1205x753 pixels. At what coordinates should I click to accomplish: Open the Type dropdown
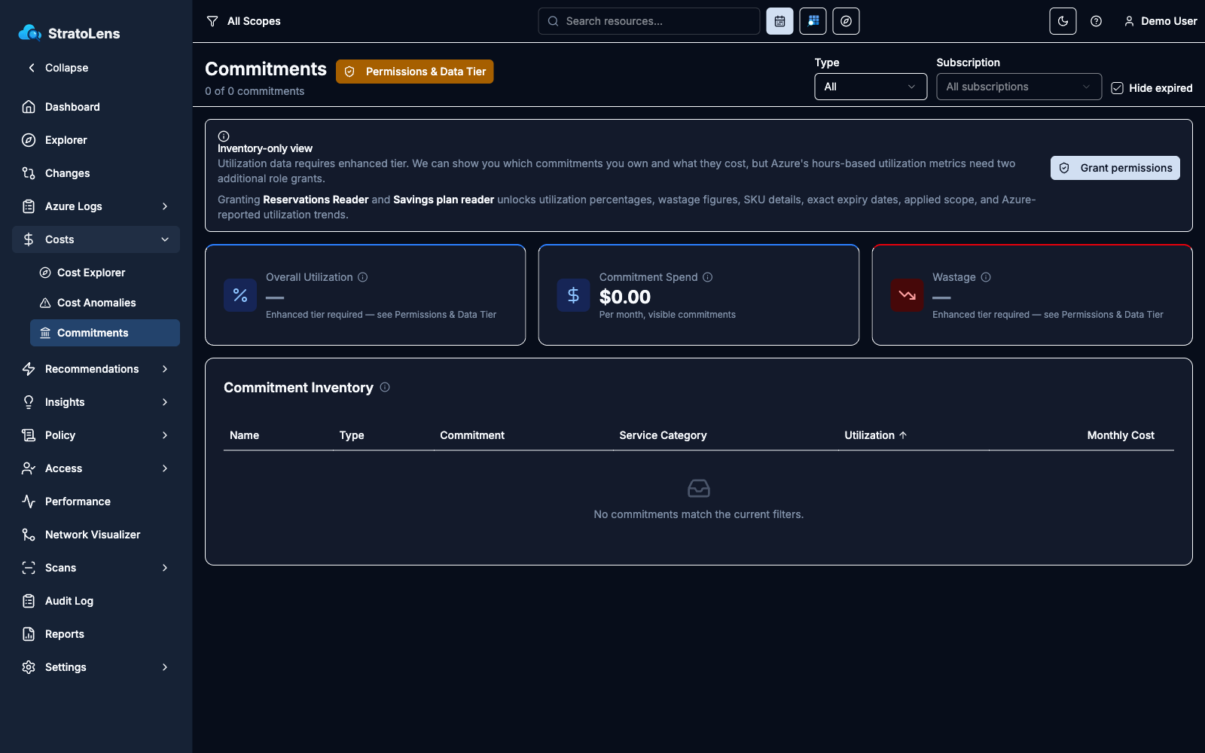[871, 87]
